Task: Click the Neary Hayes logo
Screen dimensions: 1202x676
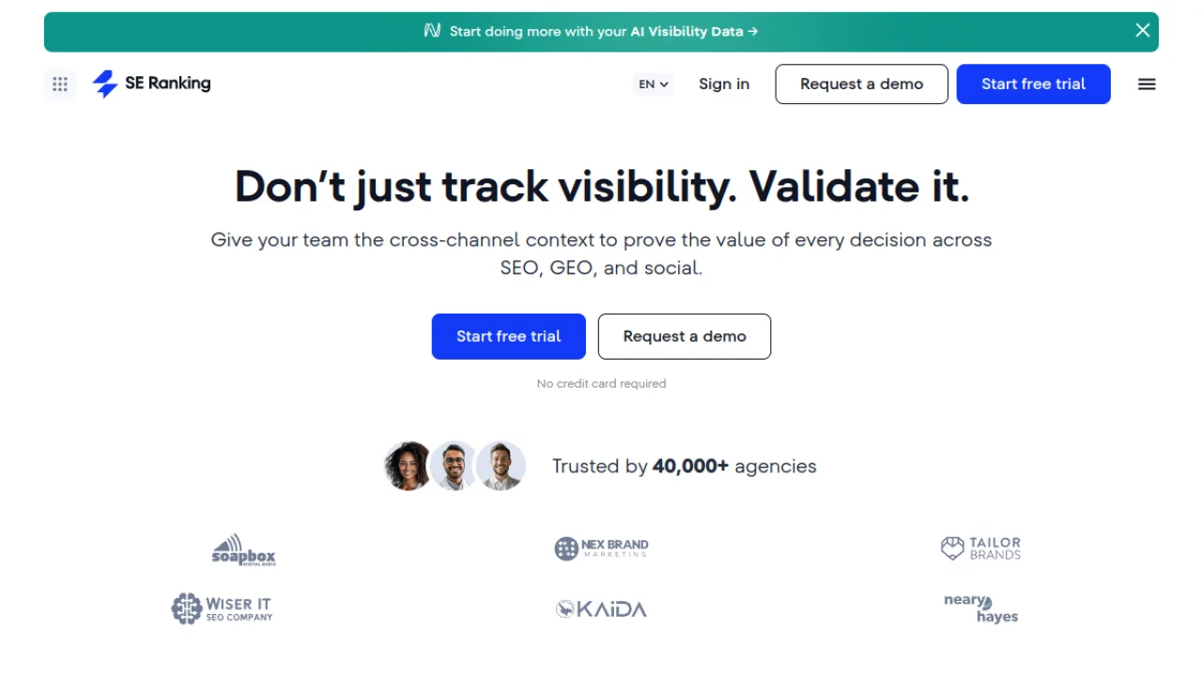Action: (981, 608)
